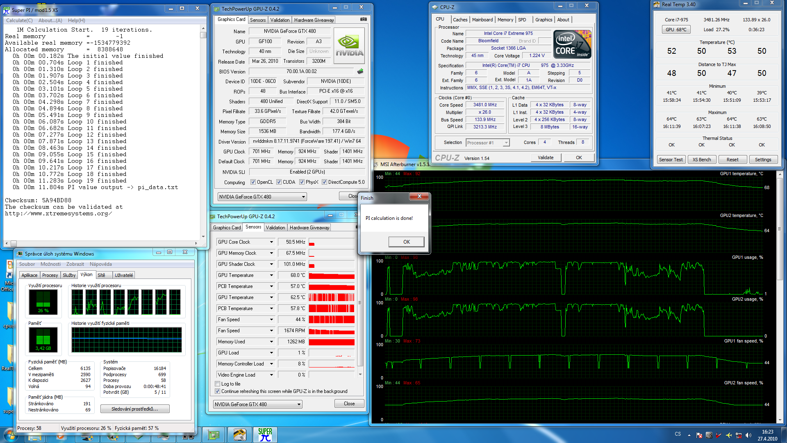Expand the GPU Load sensor dropdown
Viewport: 787px width, 443px height.
click(271, 353)
